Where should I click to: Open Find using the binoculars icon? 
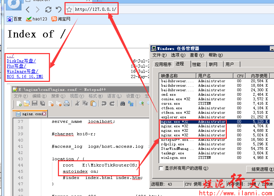pyautogui.click(x=122, y=103)
